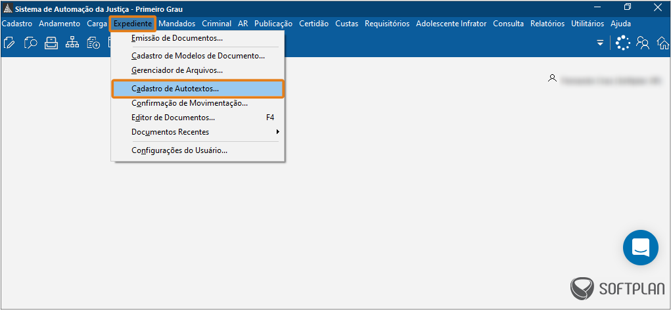Click the file drawer archive toolbar icon

click(51, 43)
